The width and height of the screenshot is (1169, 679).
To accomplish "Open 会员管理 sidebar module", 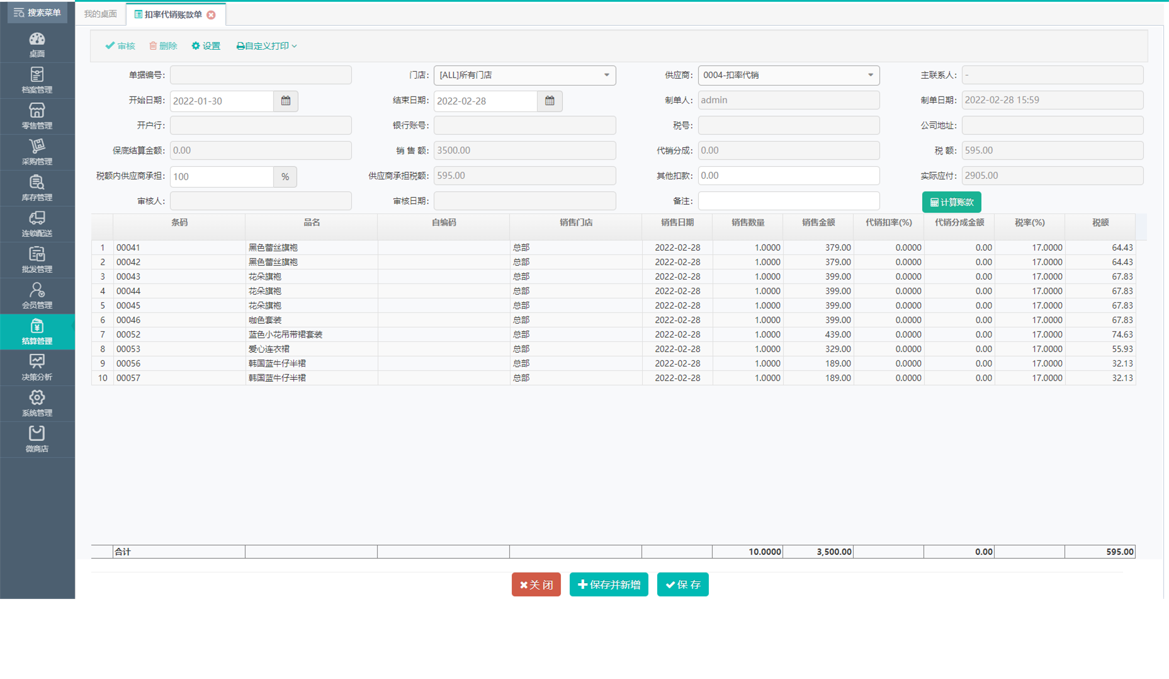I will click(37, 296).
